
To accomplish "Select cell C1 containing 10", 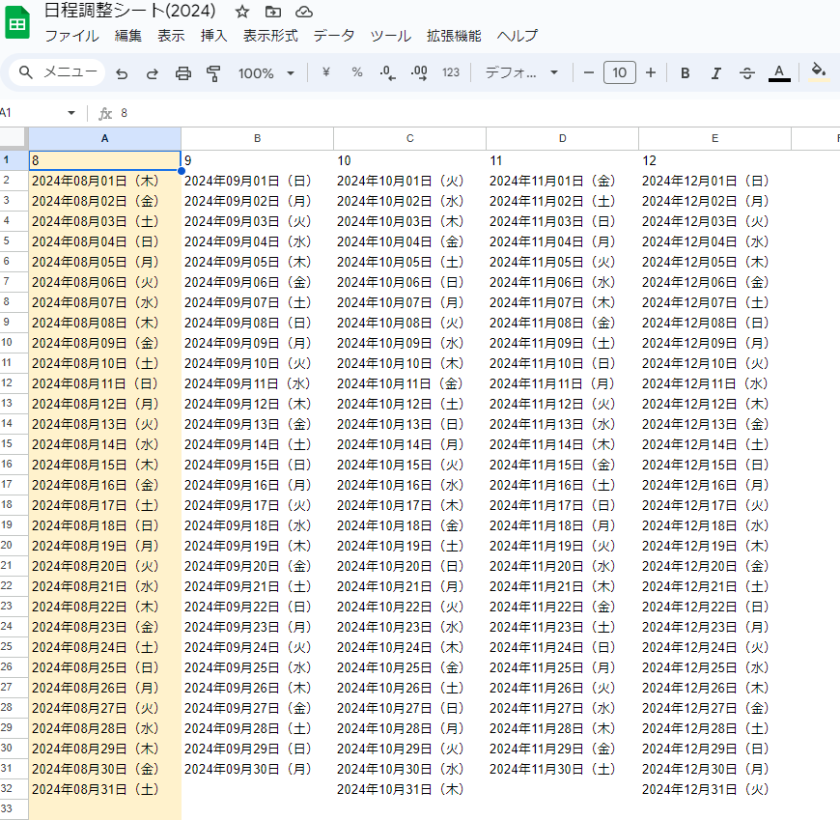I will tap(409, 160).
